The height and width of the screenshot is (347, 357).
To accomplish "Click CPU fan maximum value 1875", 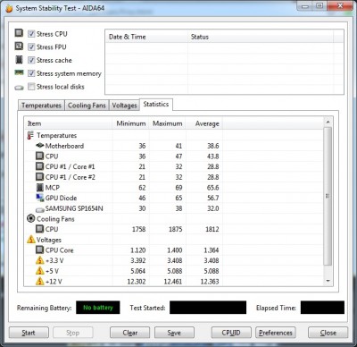I will click(x=175, y=229).
